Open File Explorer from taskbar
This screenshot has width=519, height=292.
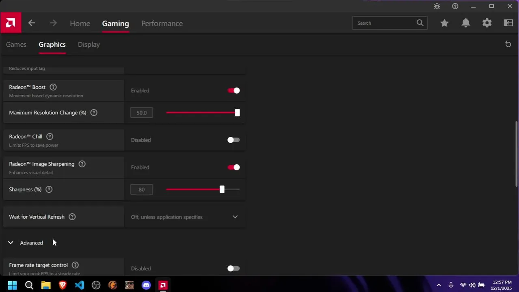(46, 285)
